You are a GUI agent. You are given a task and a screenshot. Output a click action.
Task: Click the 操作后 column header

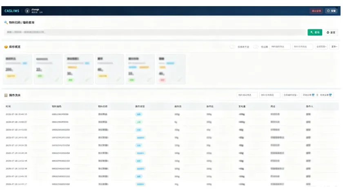(x=210, y=106)
